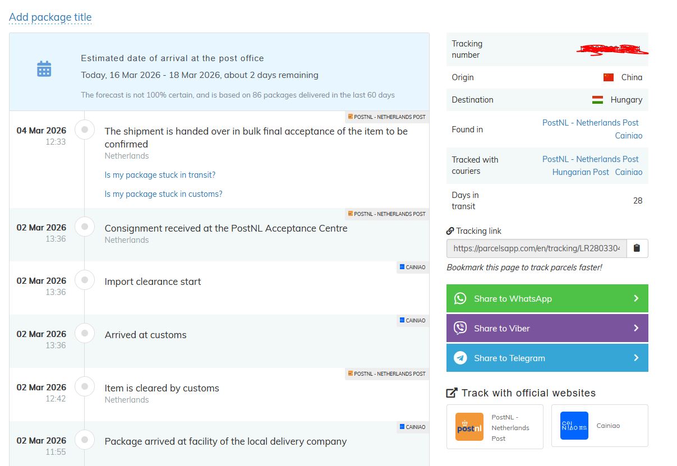This screenshot has height=466, width=677.
Task: Open 'Is my package stuck in transit?' link
Action: [160, 175]
